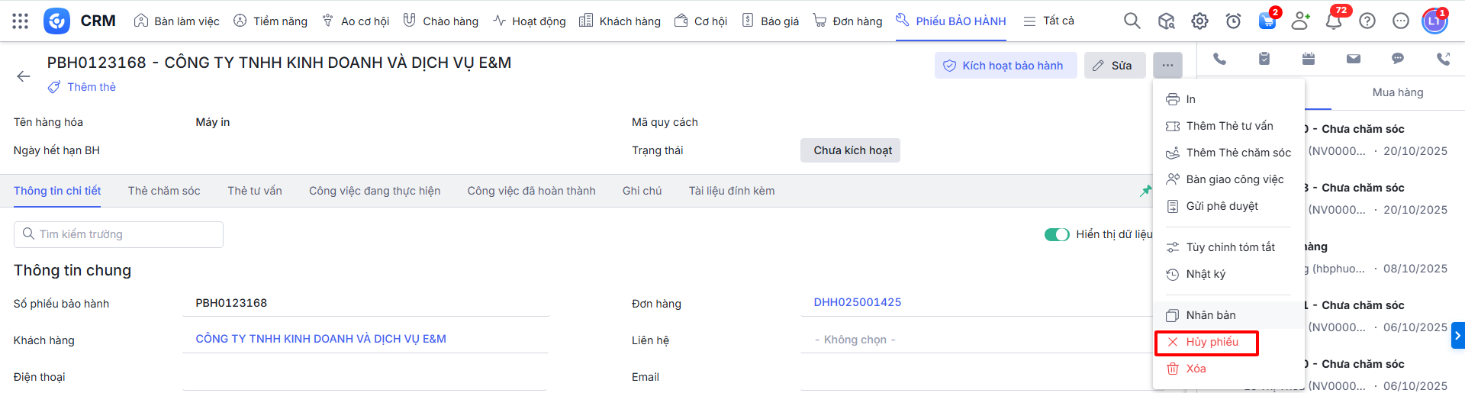Switch to the Thẻ chăm sóc tab
Image resolution: width=1465 pixels, height=393 pixels.
(164, 191)
